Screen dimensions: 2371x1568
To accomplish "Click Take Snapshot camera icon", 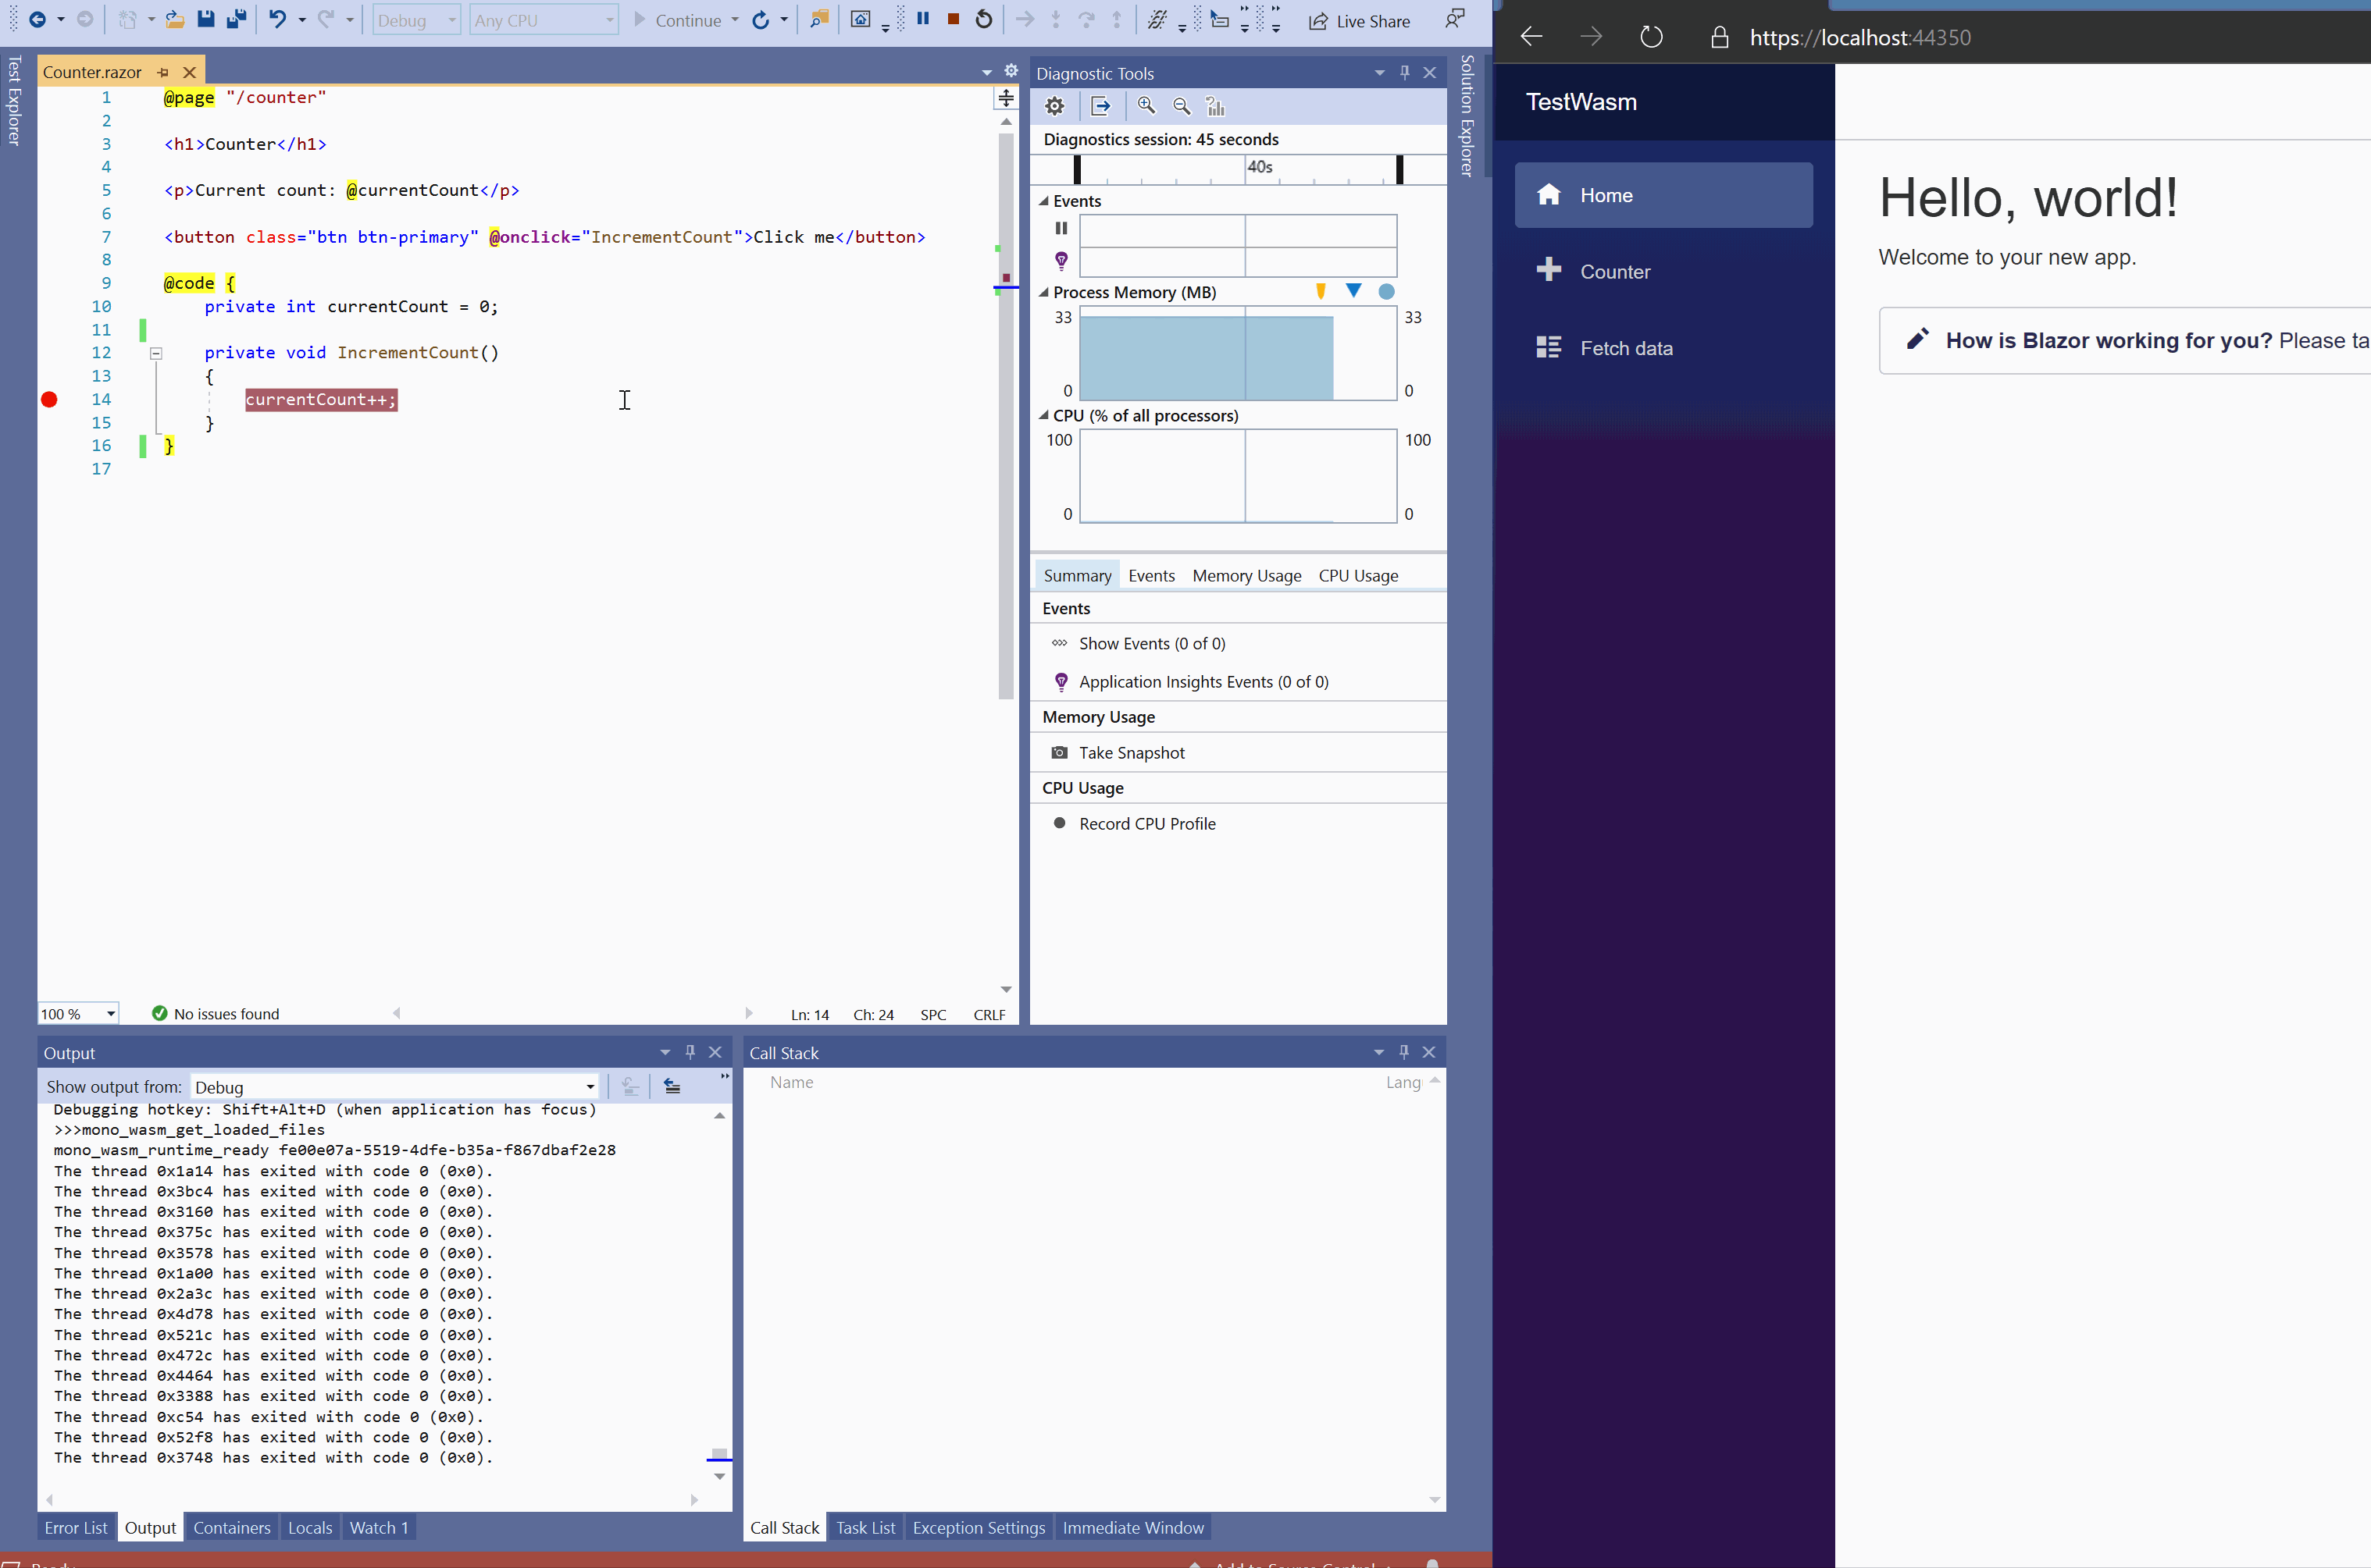I will pos(1060,753).
